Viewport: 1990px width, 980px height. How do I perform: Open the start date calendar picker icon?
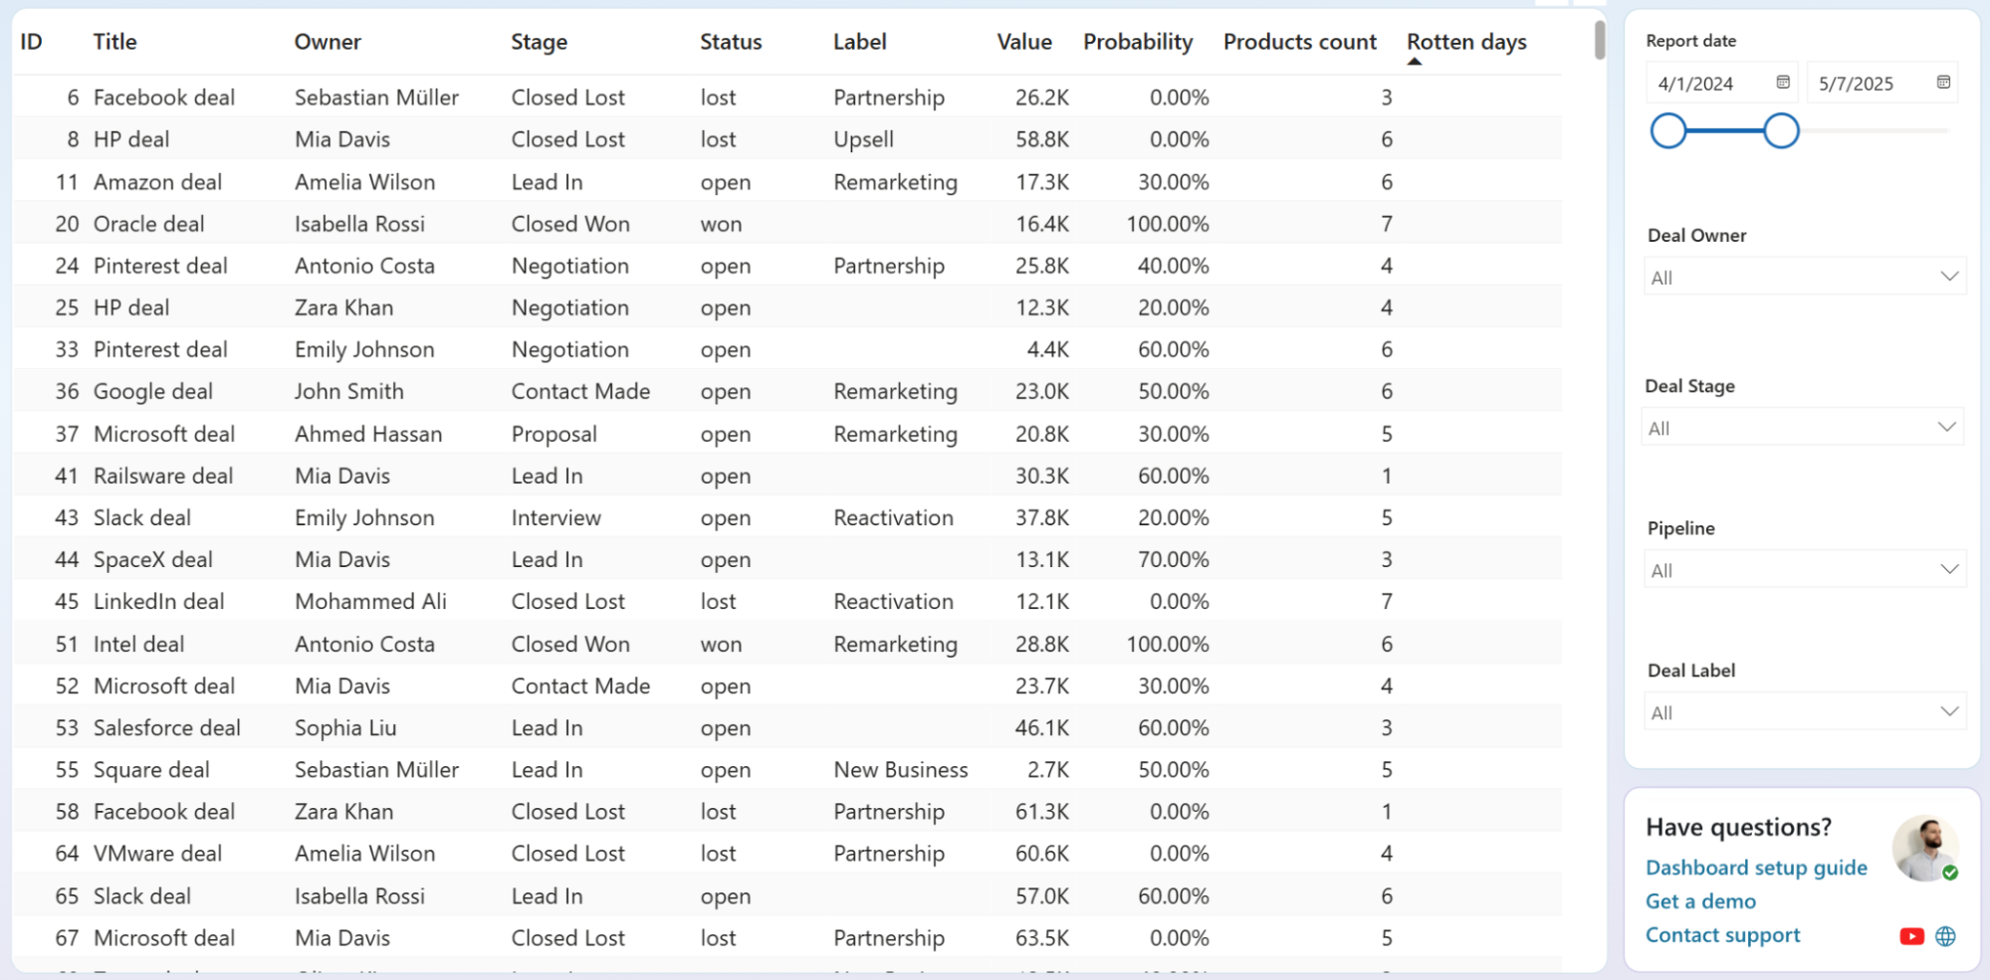coord(1783,83)
